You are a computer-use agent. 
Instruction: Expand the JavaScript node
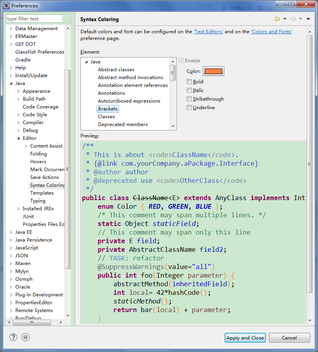pyautogui.click(x=11, y=248)
